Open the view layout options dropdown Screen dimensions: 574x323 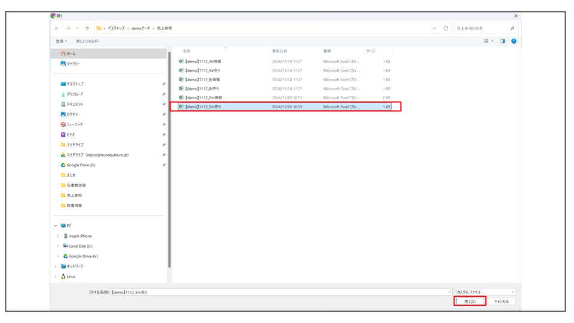493,42
